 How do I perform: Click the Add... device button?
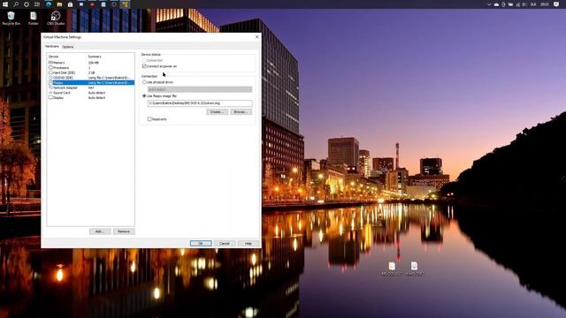coord(100,231)
